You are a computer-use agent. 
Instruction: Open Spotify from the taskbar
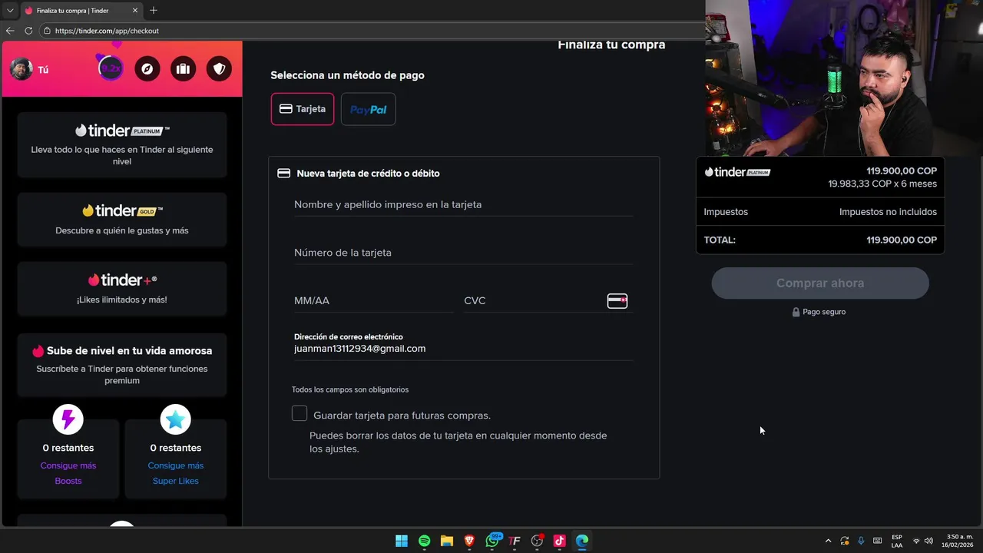[x=424, y=541]
